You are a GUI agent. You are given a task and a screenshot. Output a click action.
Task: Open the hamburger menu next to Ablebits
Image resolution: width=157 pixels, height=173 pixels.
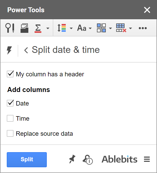(x=147, y=159)
